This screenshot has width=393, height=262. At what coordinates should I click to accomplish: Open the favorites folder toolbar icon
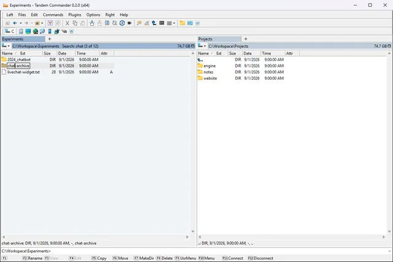click(37, 23)
